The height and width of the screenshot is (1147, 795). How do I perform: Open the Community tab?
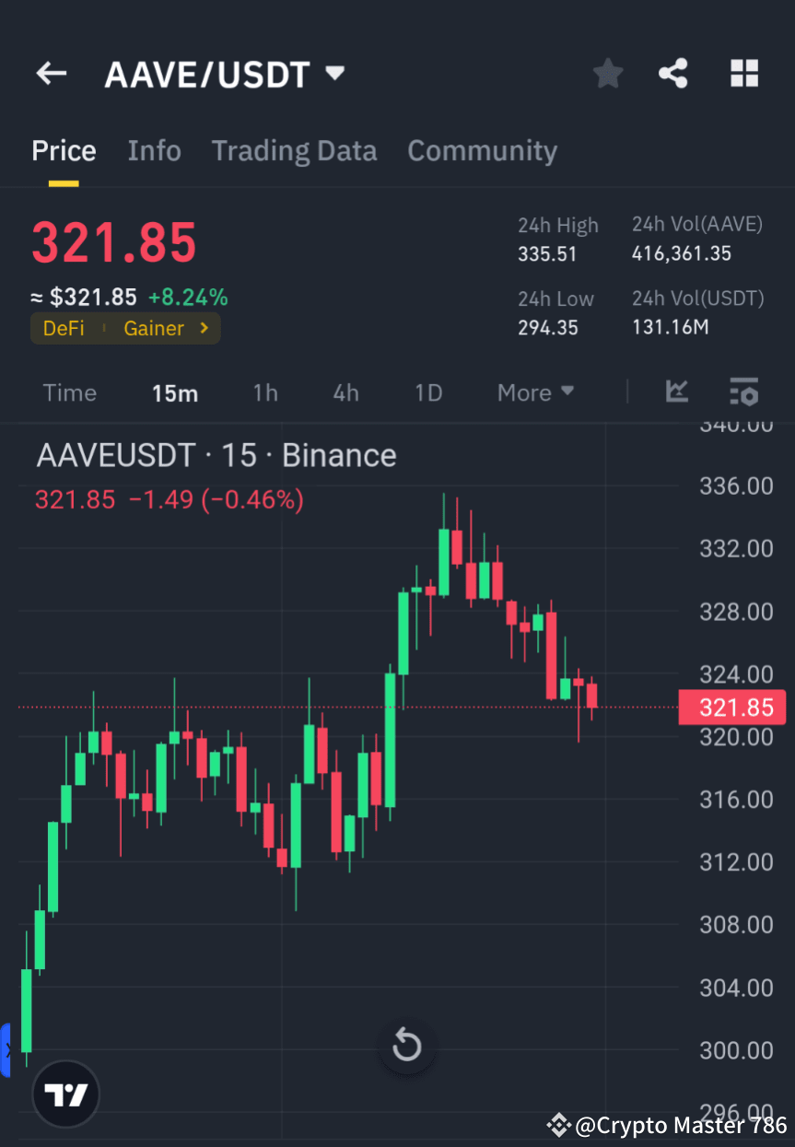coord(482,150)
